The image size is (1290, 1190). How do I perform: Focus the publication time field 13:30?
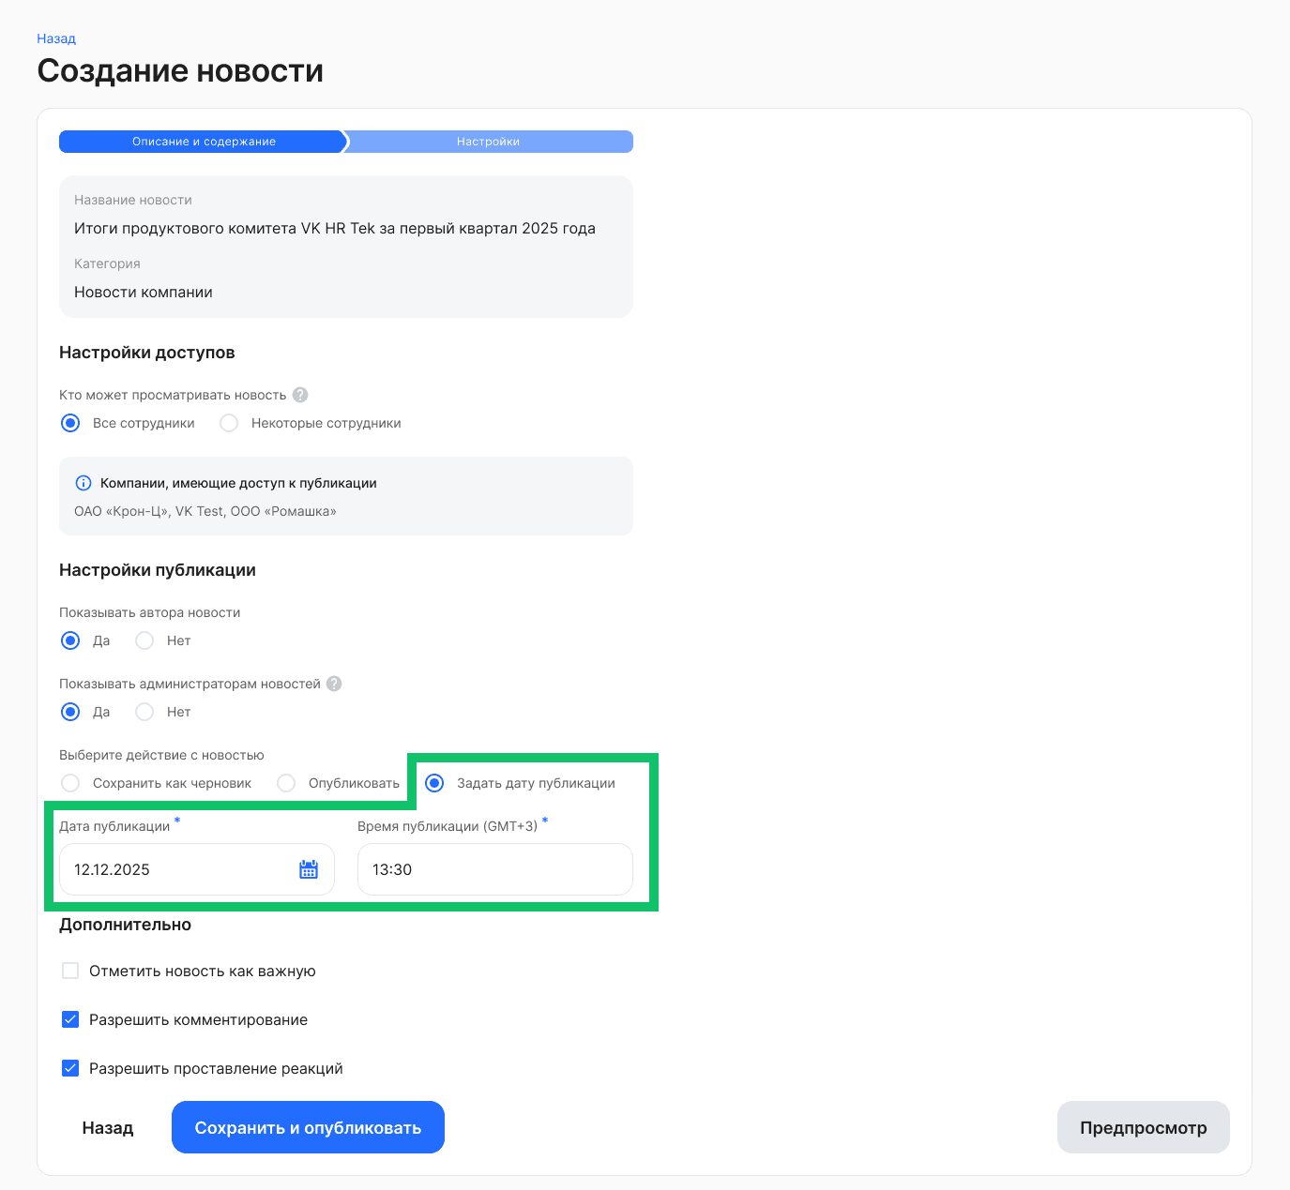[494, 869]
